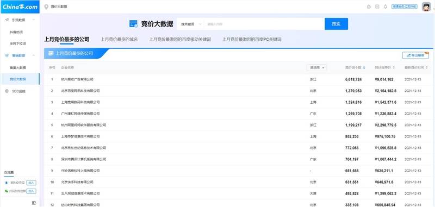Click the keyword count 772,058
435x207 pixels.
point(352,148)
